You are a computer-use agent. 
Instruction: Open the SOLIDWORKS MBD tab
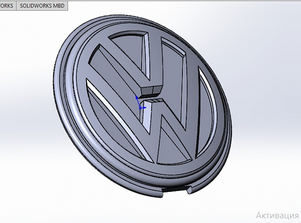click(42, 6)
